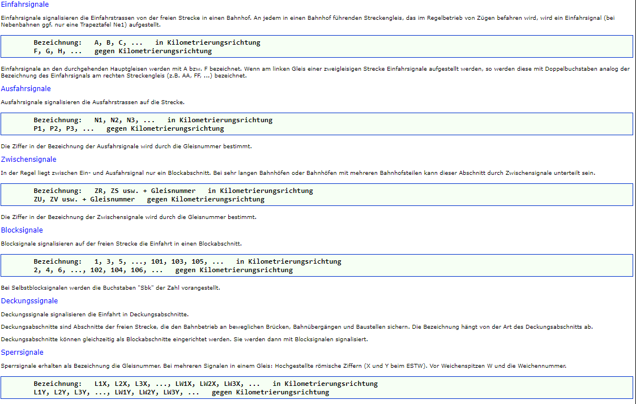
Task: Click the Einfahrsignale heading
Action: pos(25,5)
